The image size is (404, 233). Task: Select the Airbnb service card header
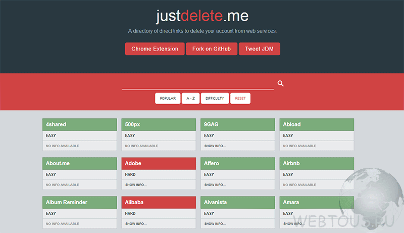(x=317, y=163)
